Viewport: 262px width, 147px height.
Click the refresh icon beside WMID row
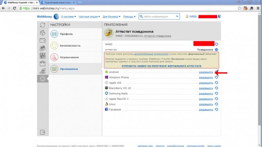click(216, 44)
